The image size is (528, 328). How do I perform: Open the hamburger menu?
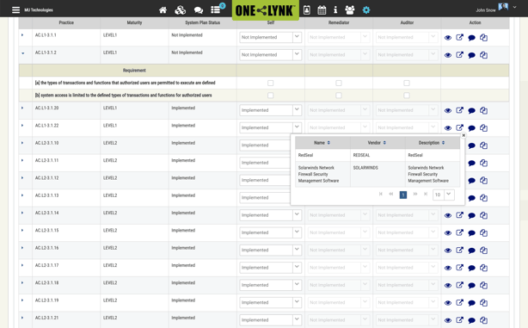point(15,9)
